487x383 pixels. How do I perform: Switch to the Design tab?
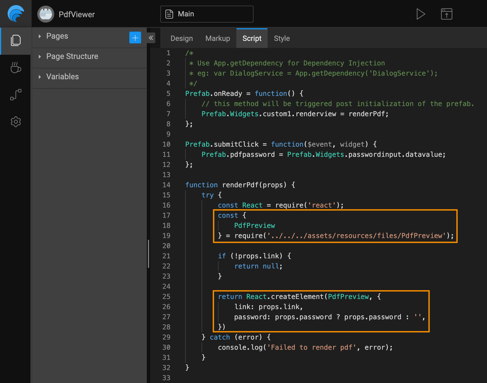[182, 38]
